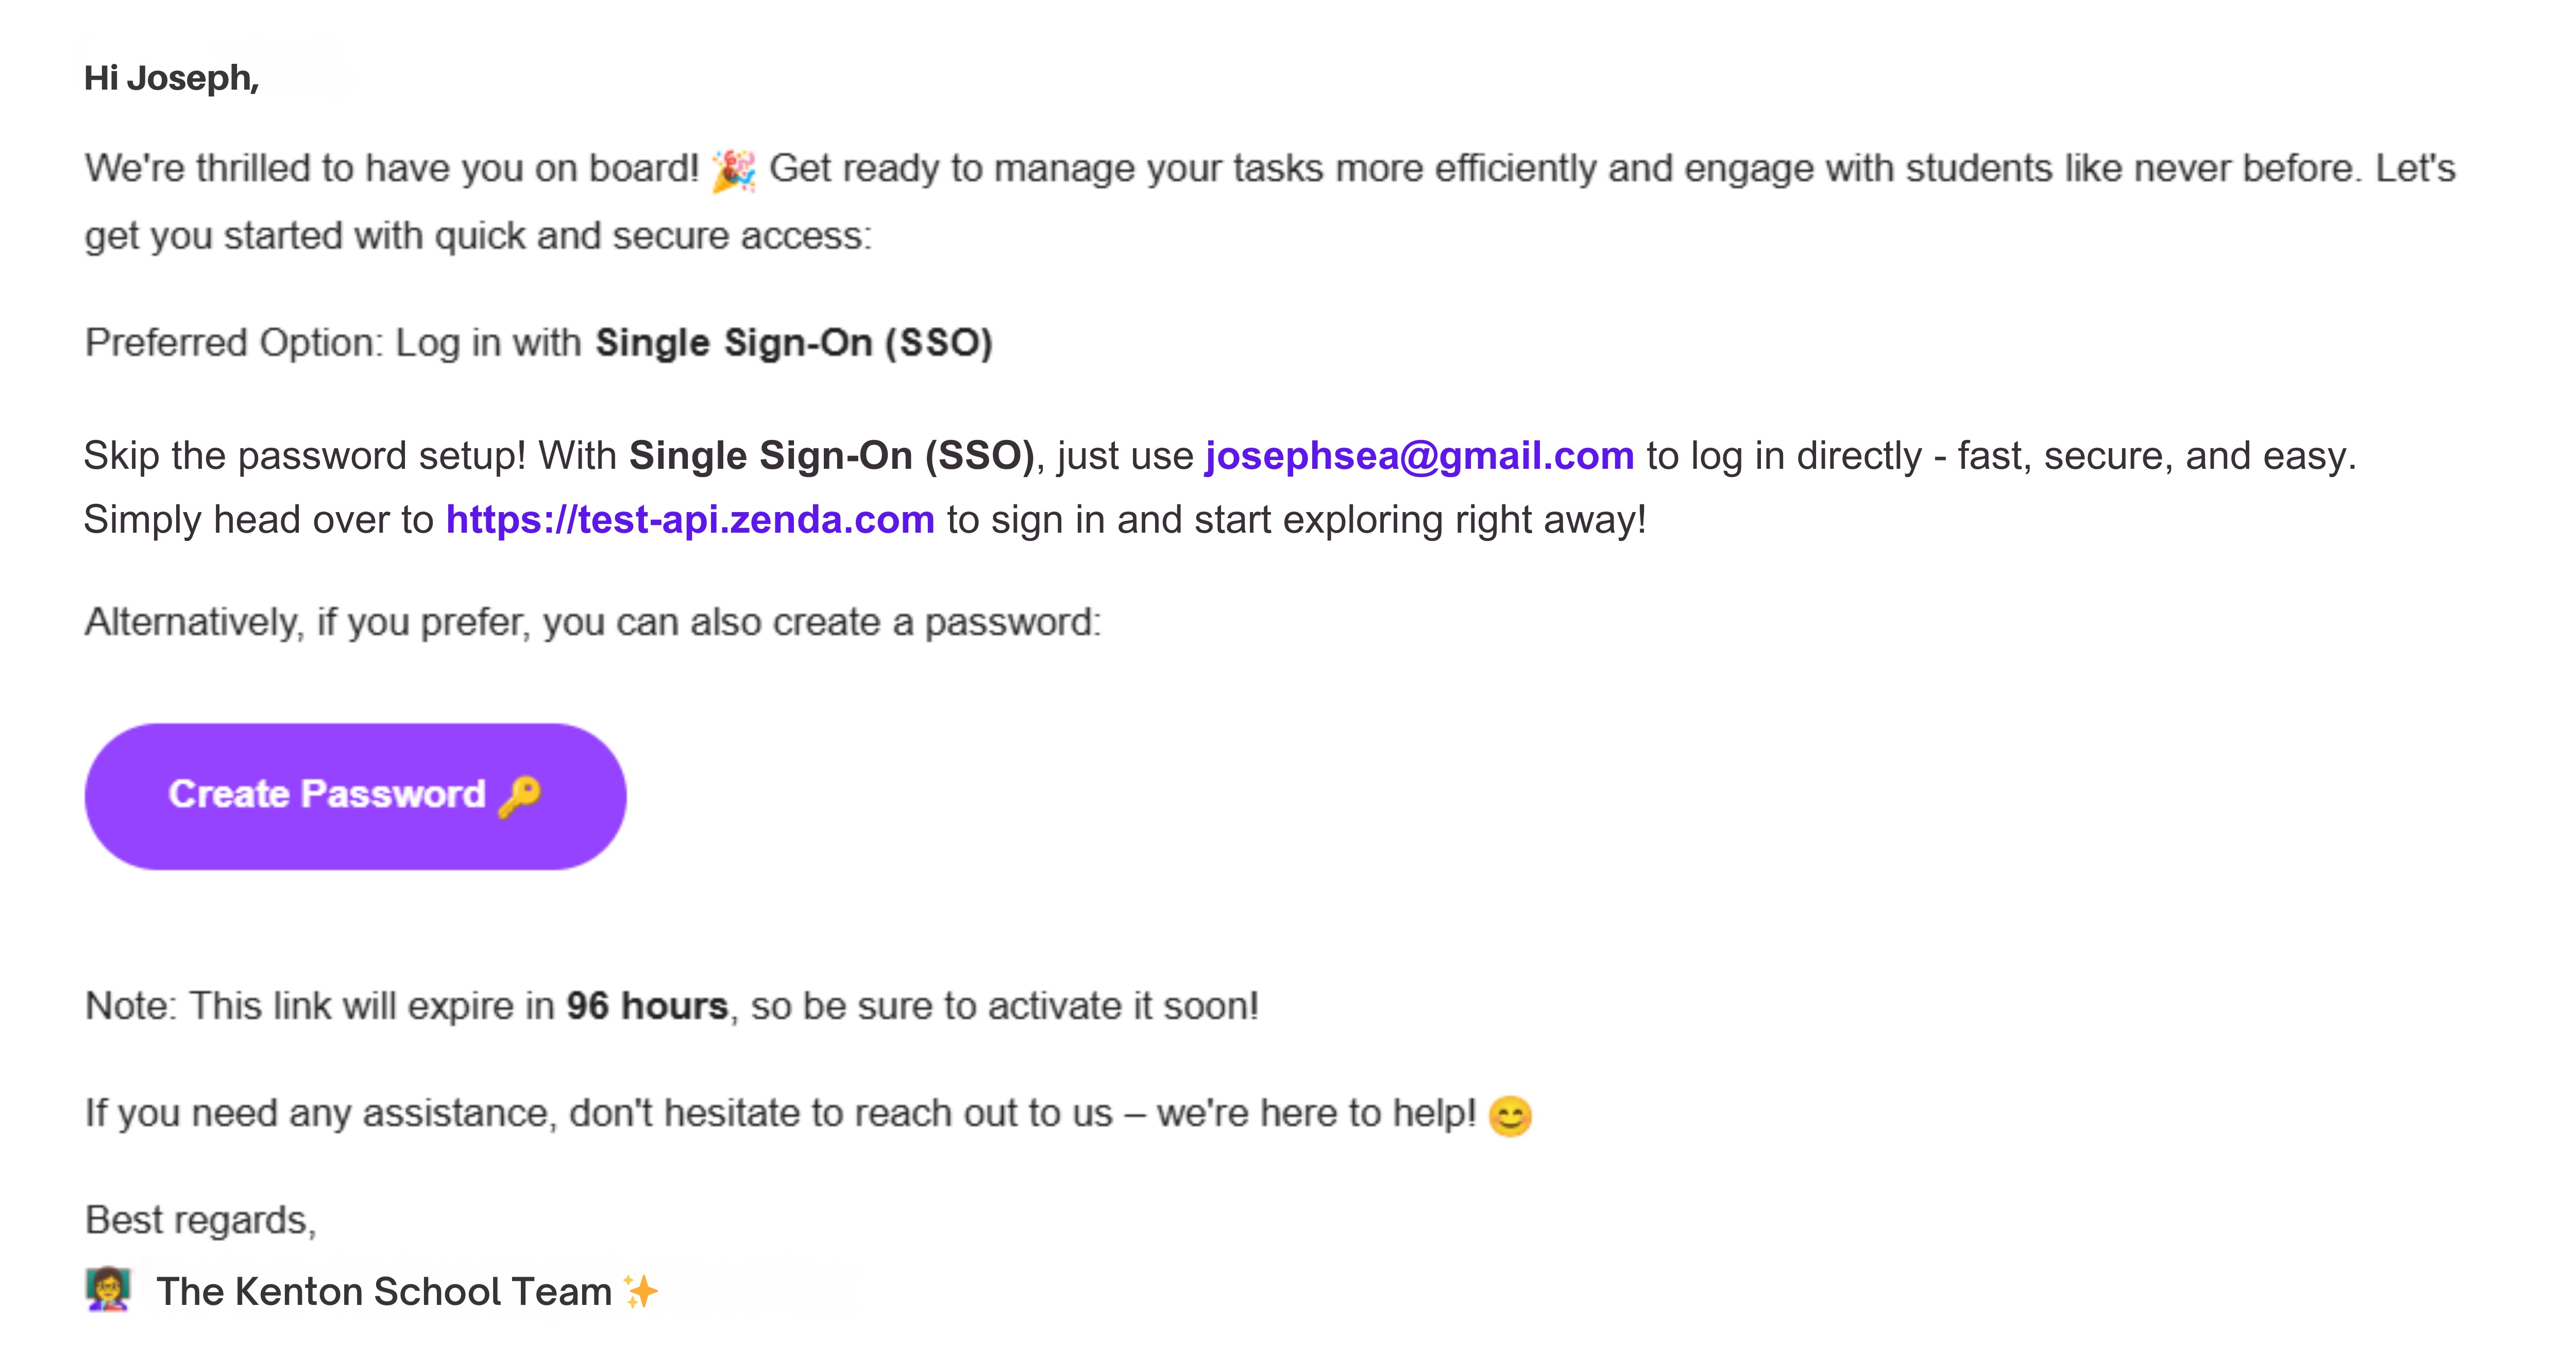The width and height of the screenshot is (2576, 1359).
Task: Click the key icon on Create Password
Action: (x=520, y=796)
